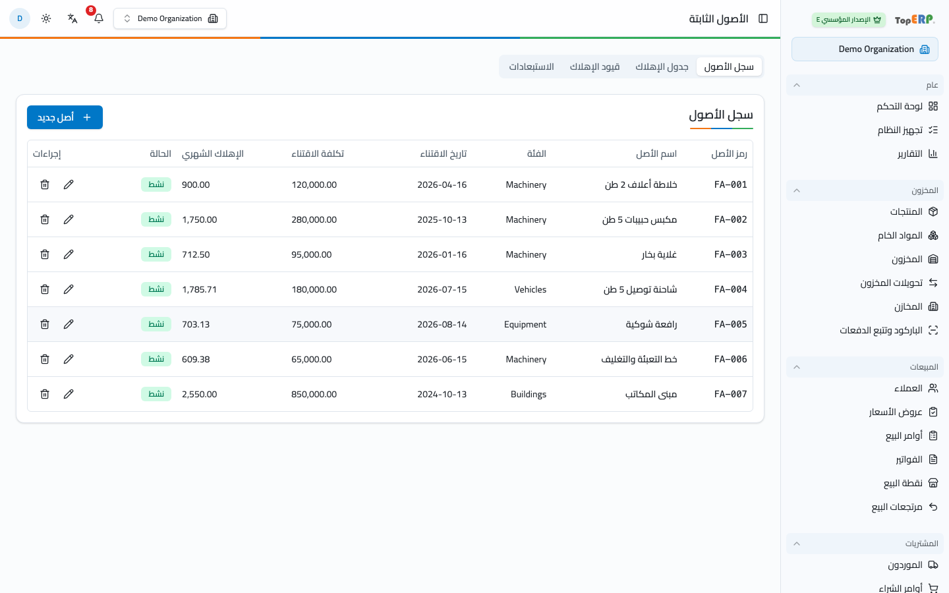Click the Demo Organization sidebar button
Screen dimensions: 949x593
pyautogui.click(x=865, y=49)
